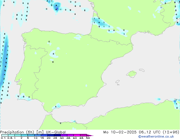This screenshot has width=180, height=139.
Task: Click the weatheronline.co.uk copyright link
Action: [x=156, y=136]
